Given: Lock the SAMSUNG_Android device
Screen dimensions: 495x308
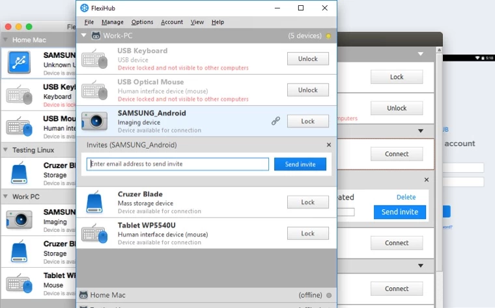Looking at the screenshot, I should point(308,122).
